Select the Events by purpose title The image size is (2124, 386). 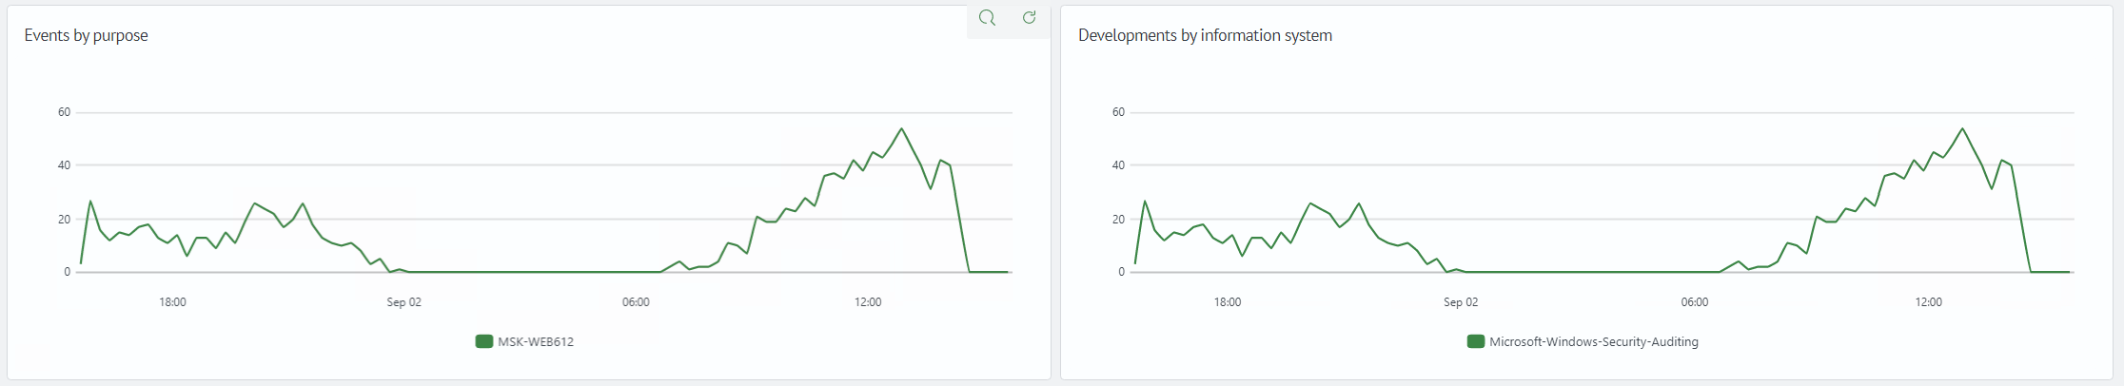pos(86,35)
